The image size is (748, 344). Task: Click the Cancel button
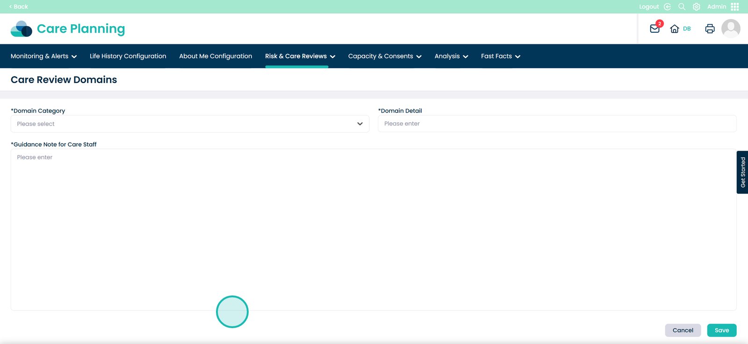click(x=683, y=330)
